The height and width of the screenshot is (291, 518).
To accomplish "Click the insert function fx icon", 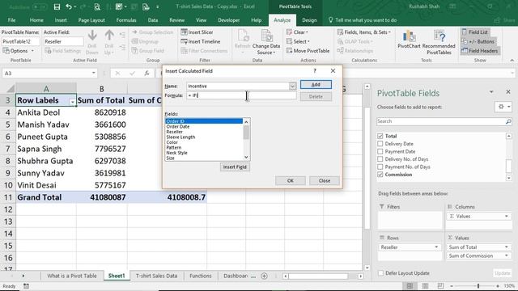I will pyautogui.click(x=146, y=74).
